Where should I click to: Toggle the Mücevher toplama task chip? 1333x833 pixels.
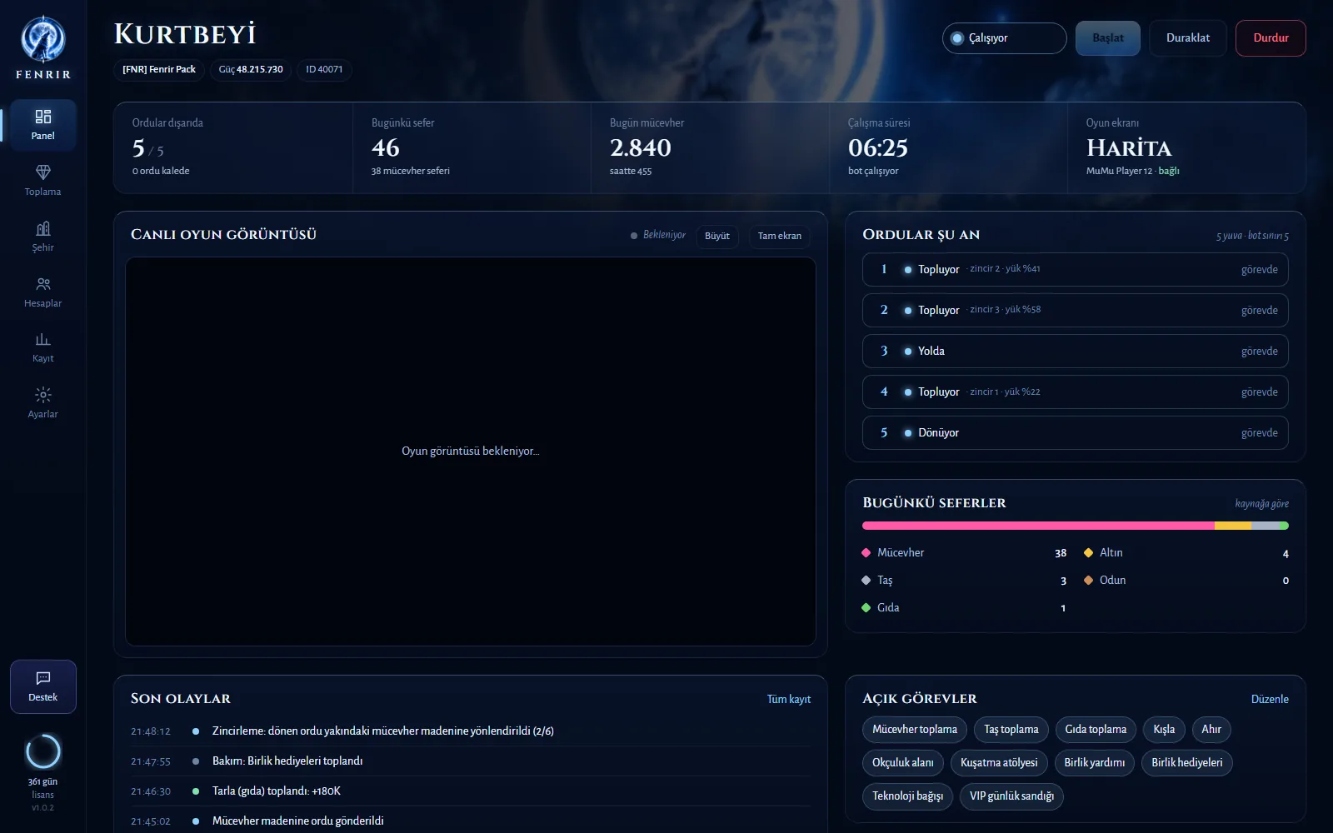pyautogui.click(x=915, y=730)
